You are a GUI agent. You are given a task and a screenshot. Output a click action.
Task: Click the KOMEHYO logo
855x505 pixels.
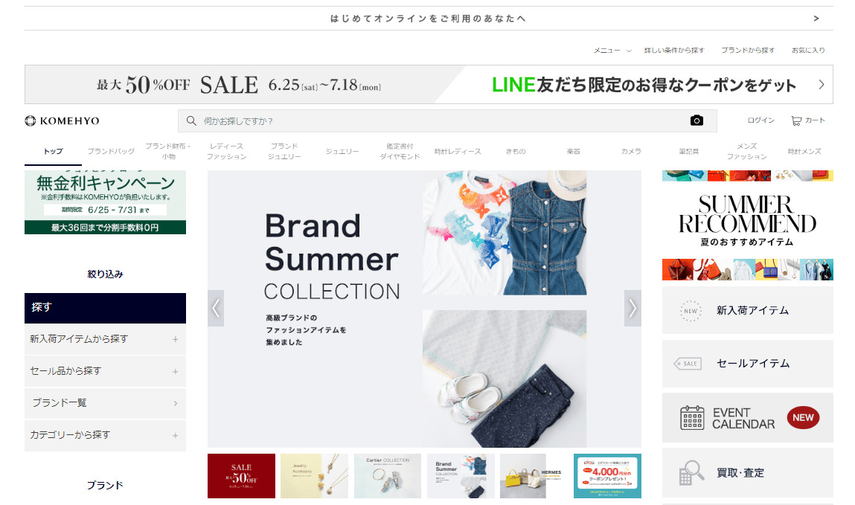63,121
